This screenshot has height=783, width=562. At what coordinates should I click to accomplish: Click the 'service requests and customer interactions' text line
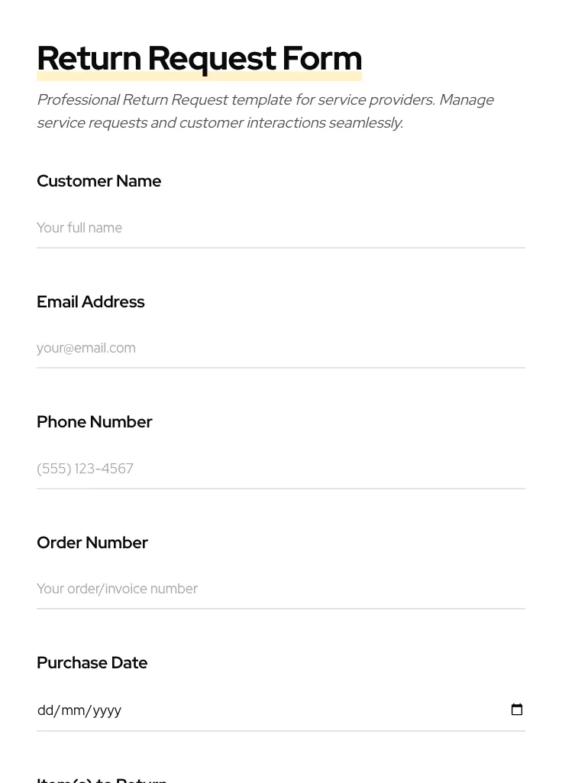(x=220, y=123)
